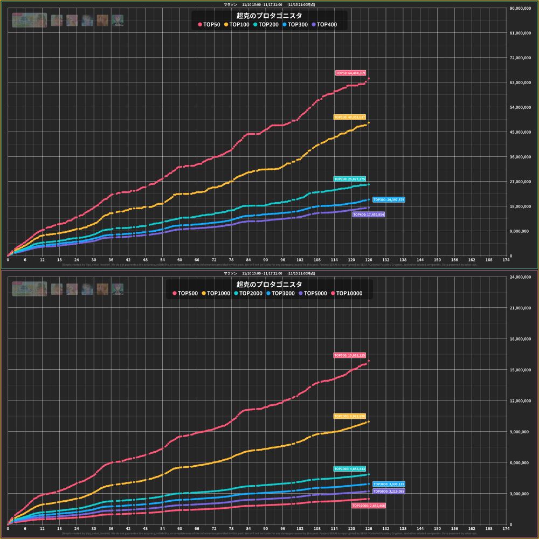Open the event banner thumbnail in lower chart
The image size is (539, 539).
(x=30, y=289)
